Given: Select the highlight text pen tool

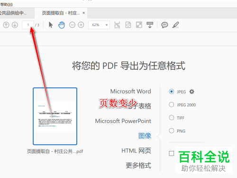Looking at the screenshot, I should coord(175,25).
